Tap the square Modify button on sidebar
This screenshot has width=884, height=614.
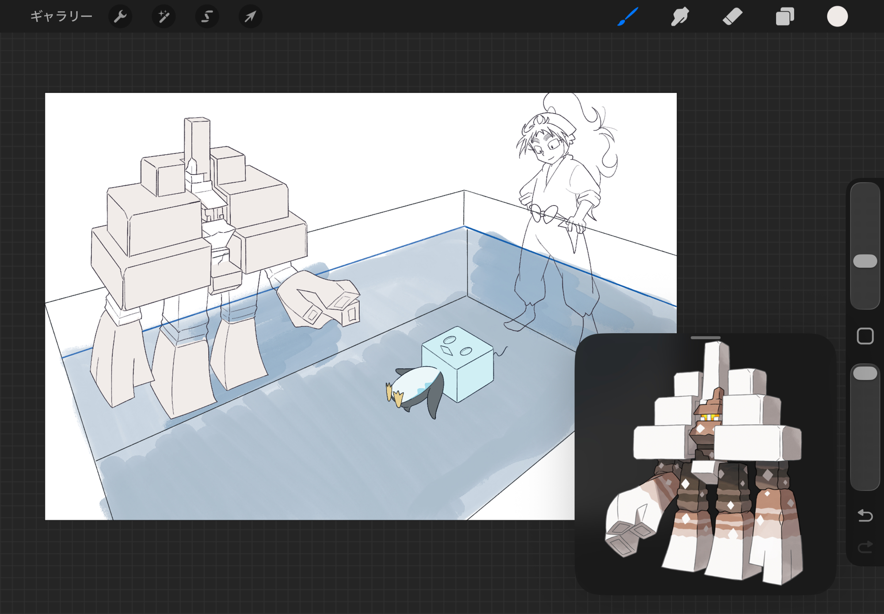tap(865, 336)
